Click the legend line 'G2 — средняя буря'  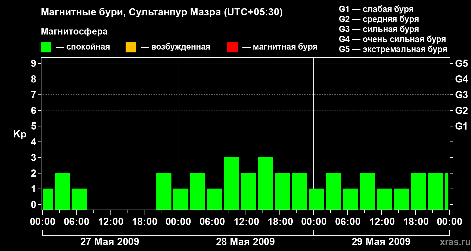tap(379, 19)
